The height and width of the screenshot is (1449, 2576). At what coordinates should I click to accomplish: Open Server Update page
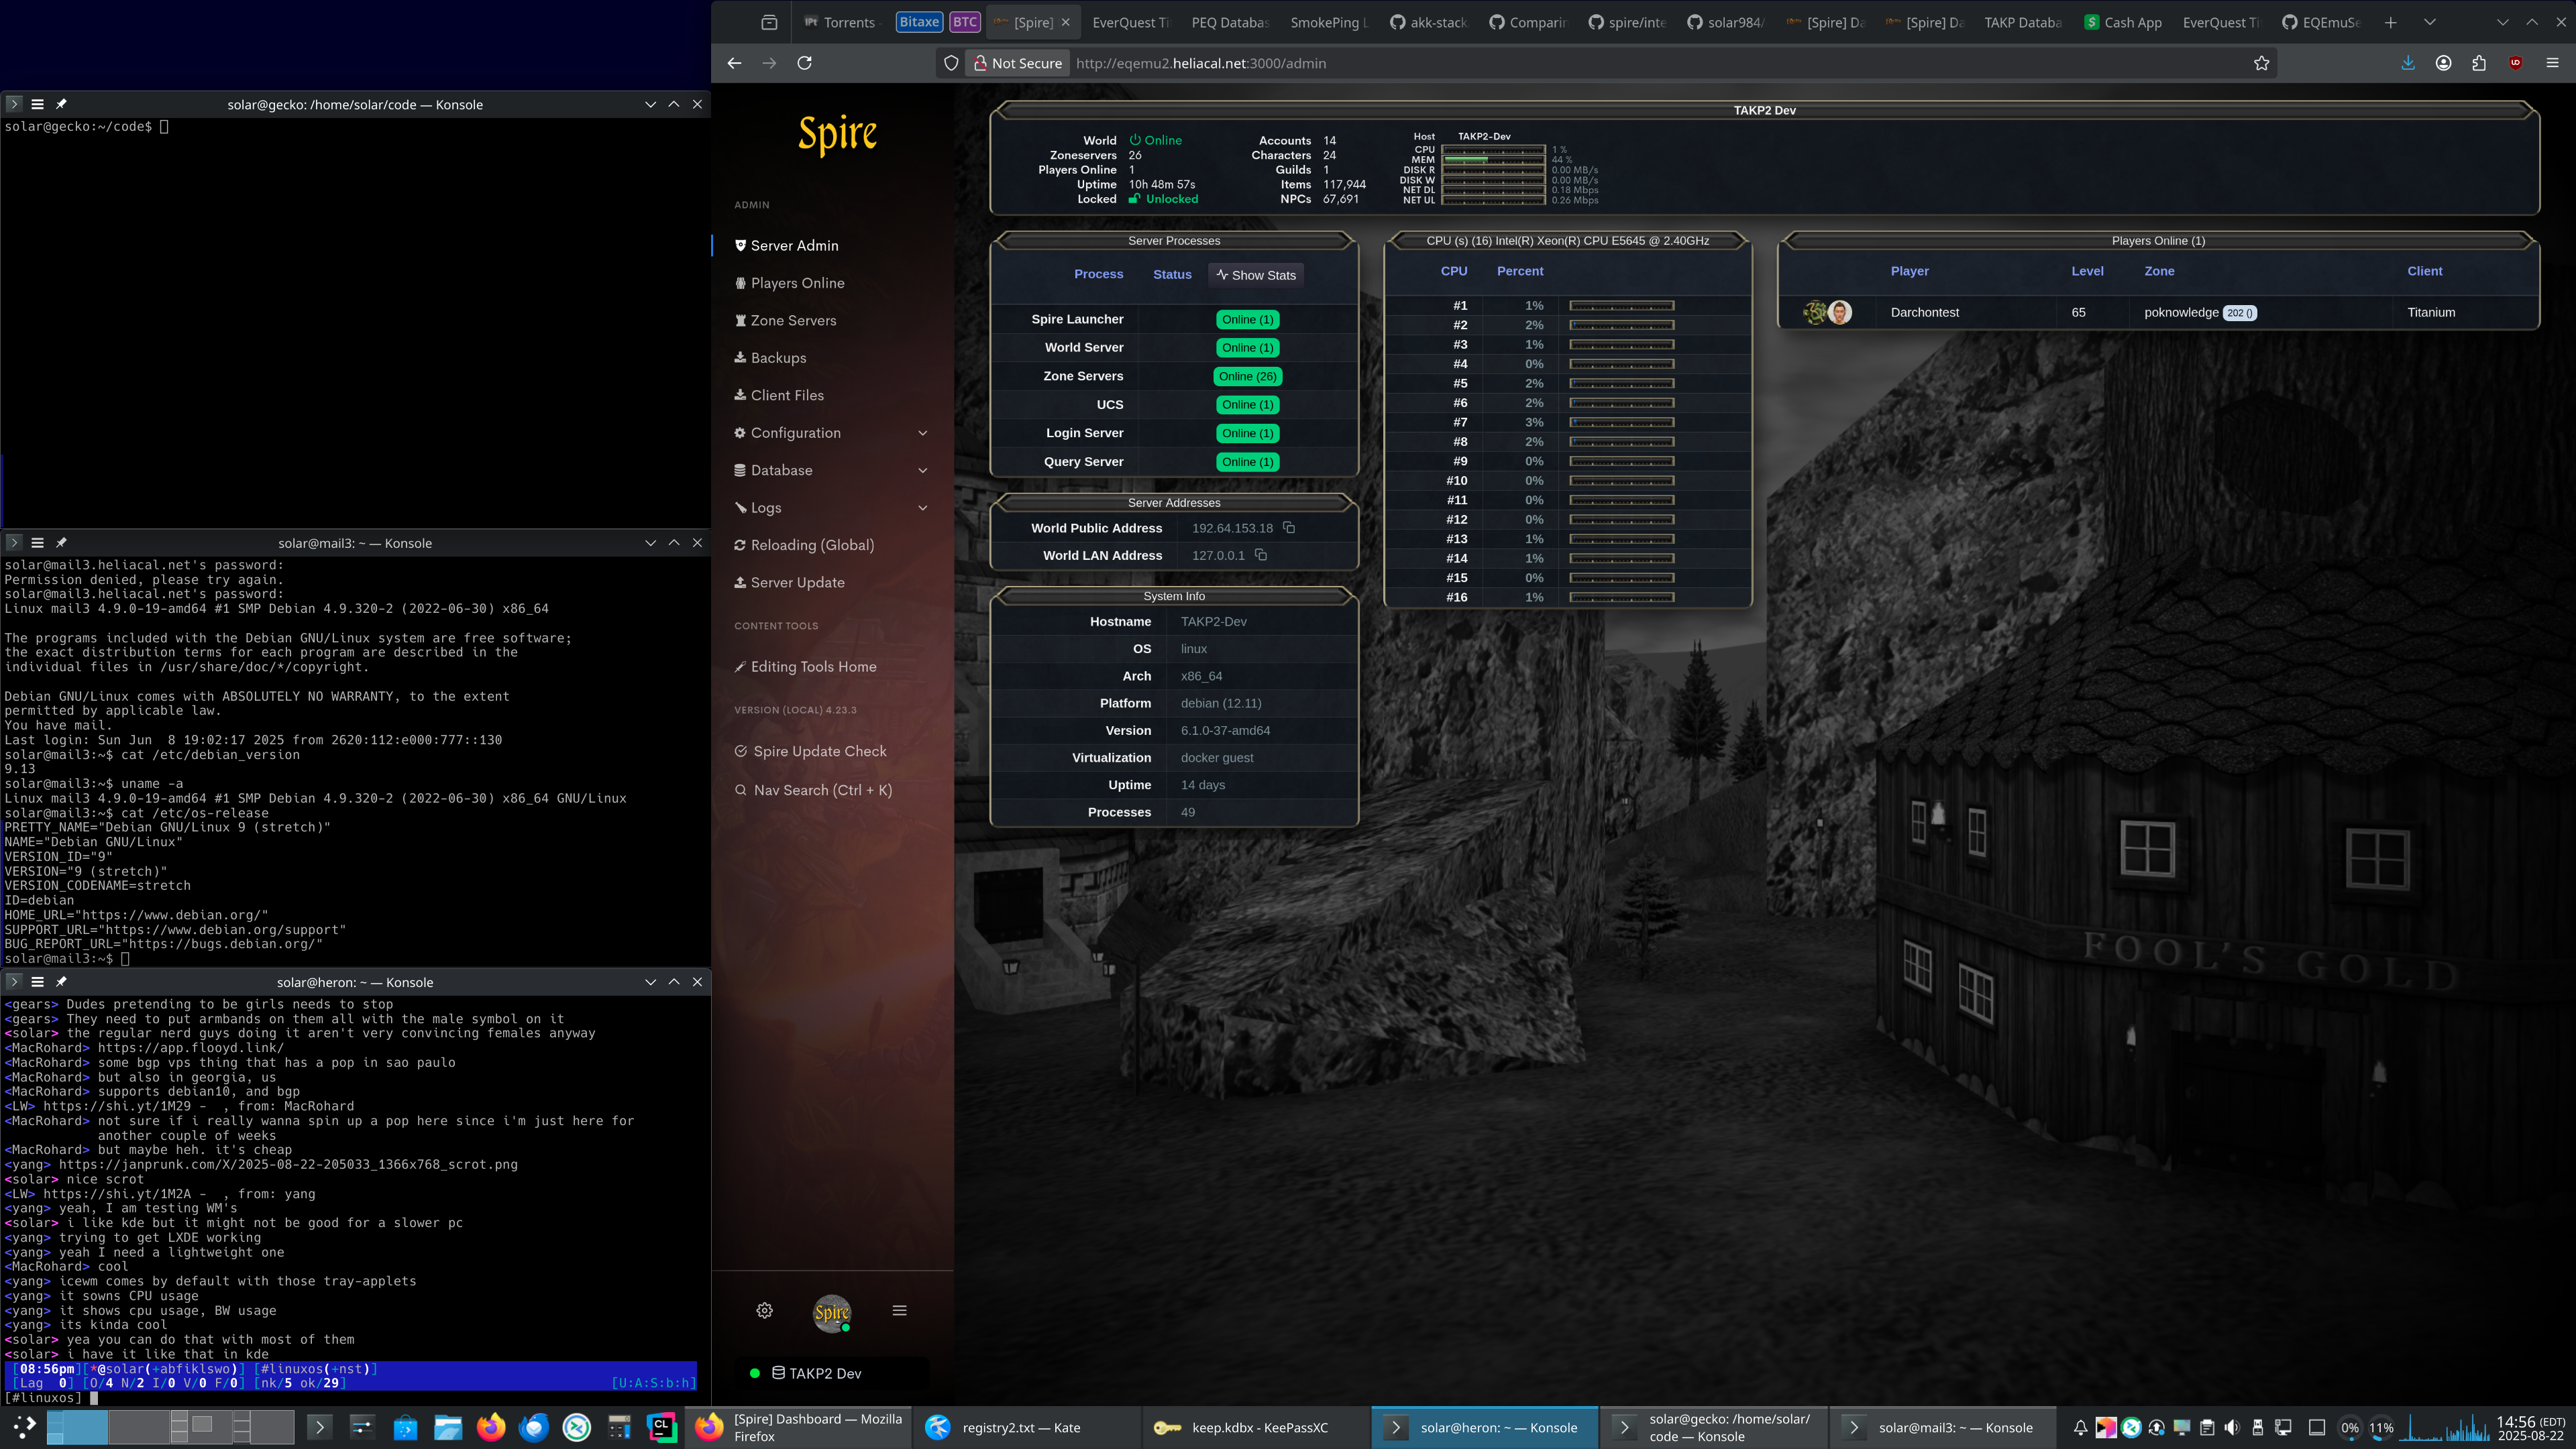click(x=789, y=583)
